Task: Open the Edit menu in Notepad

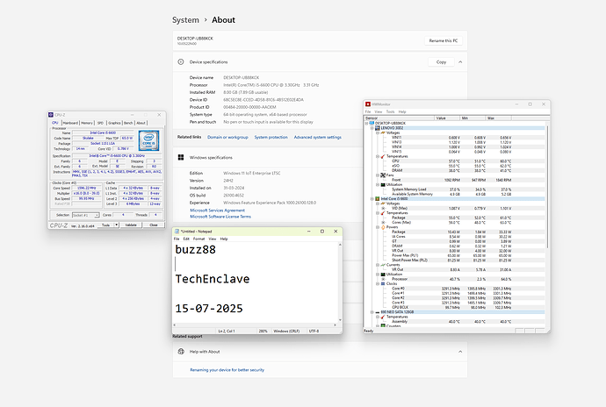Action: (186, 239)
